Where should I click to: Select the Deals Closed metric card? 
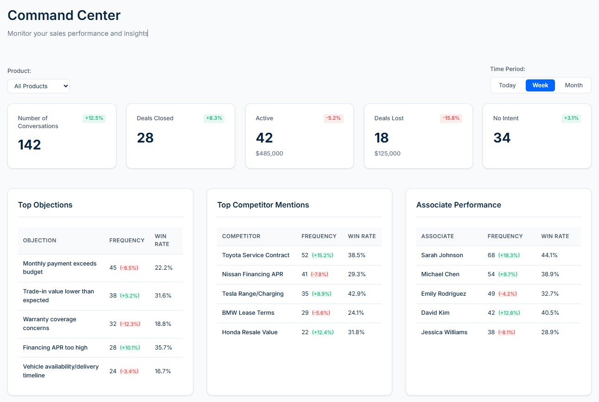pyautogui.click(x=180, y=136)
